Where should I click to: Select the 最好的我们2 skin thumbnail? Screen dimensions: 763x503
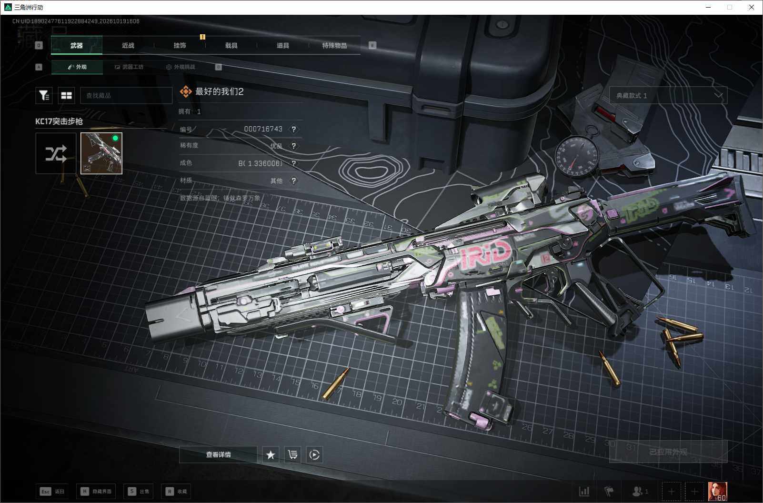101,153
